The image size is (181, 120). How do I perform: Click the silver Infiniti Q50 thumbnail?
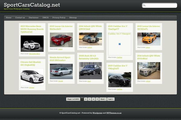click(x=91, y=39)
